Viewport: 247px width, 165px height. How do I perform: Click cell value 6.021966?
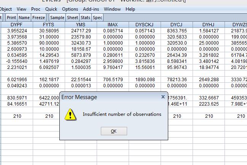tap(17, 80)
